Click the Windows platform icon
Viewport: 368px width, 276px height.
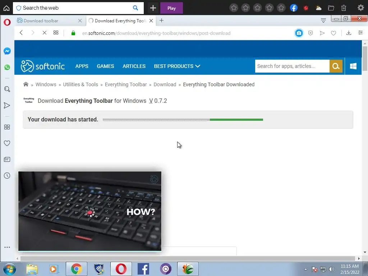353,66
